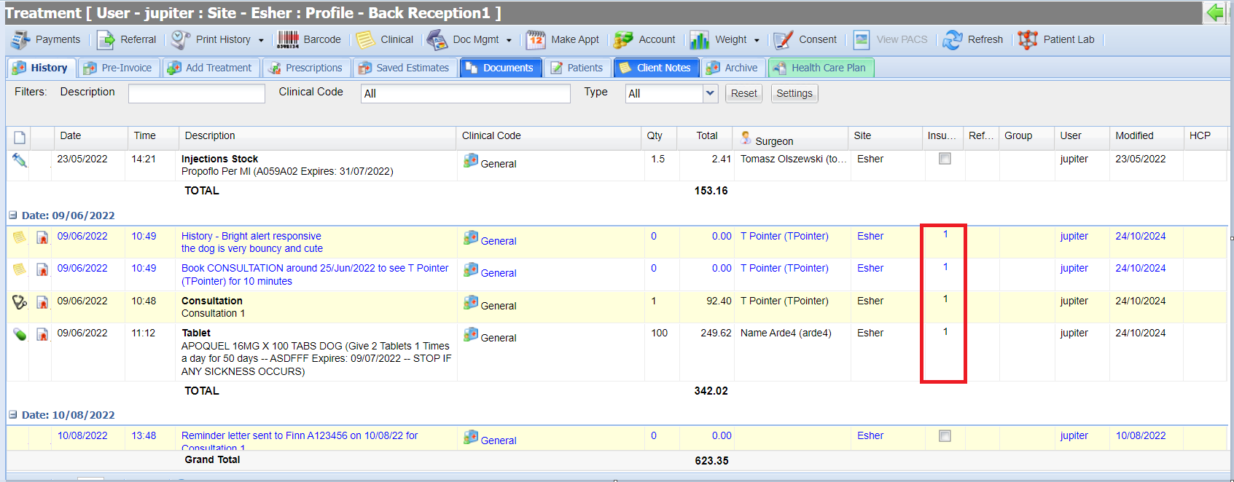
Task: Click the 10/08/2022 date link
Action: (82, 435)
